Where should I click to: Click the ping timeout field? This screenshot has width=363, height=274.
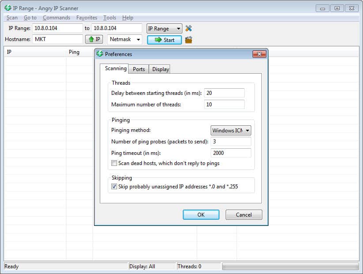tap(231, 153)
